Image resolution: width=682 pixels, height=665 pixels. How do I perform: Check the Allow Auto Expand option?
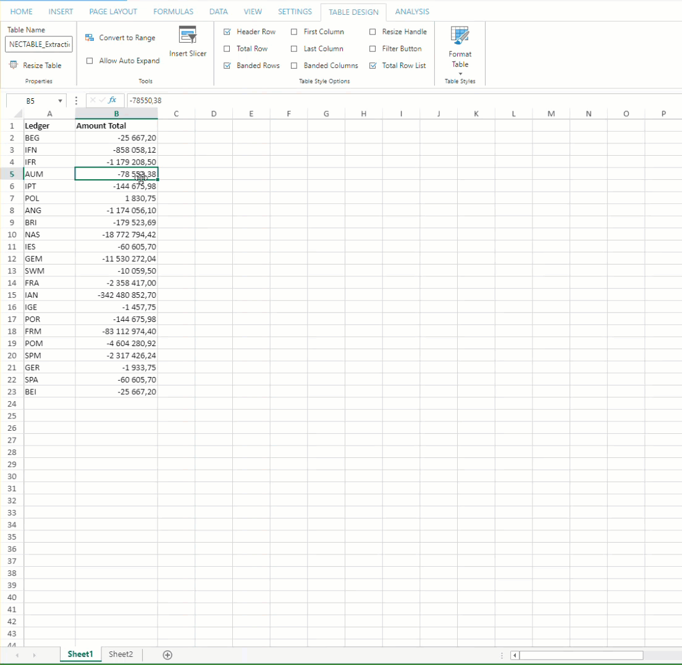click(x=90, y=61)
